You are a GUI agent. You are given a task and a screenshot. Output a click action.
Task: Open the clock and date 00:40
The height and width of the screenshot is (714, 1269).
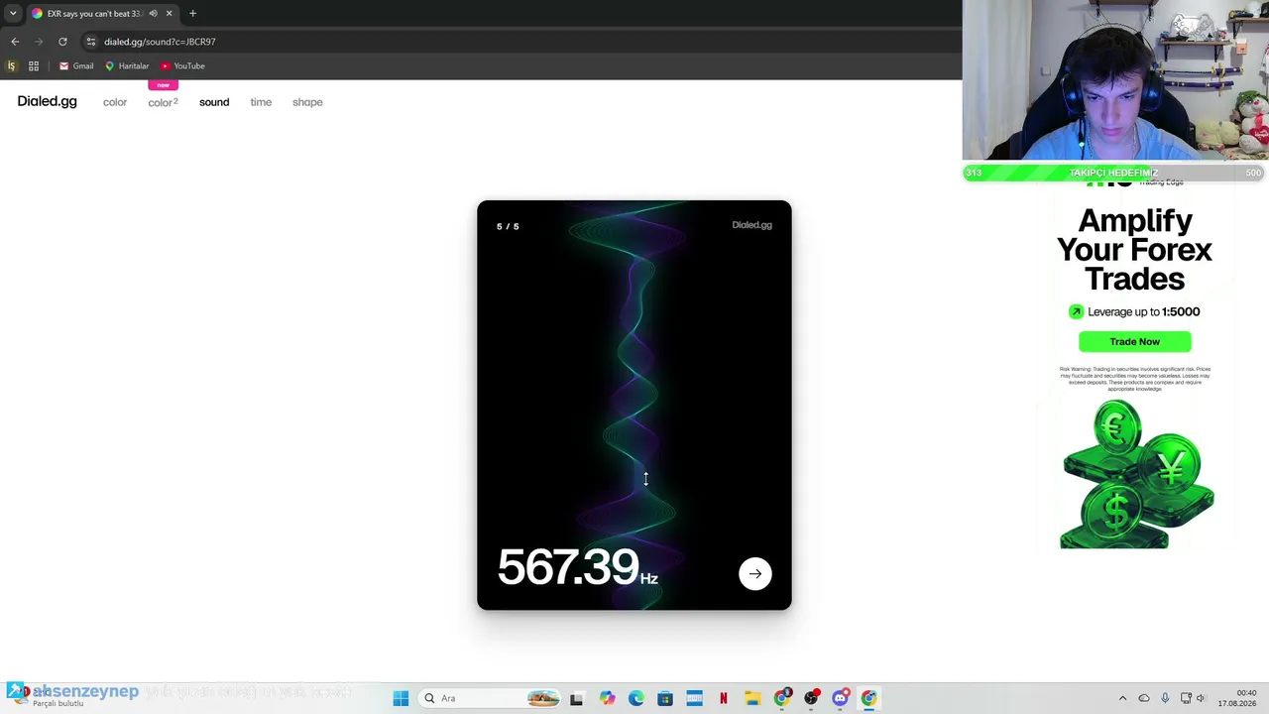[1237, 698]
